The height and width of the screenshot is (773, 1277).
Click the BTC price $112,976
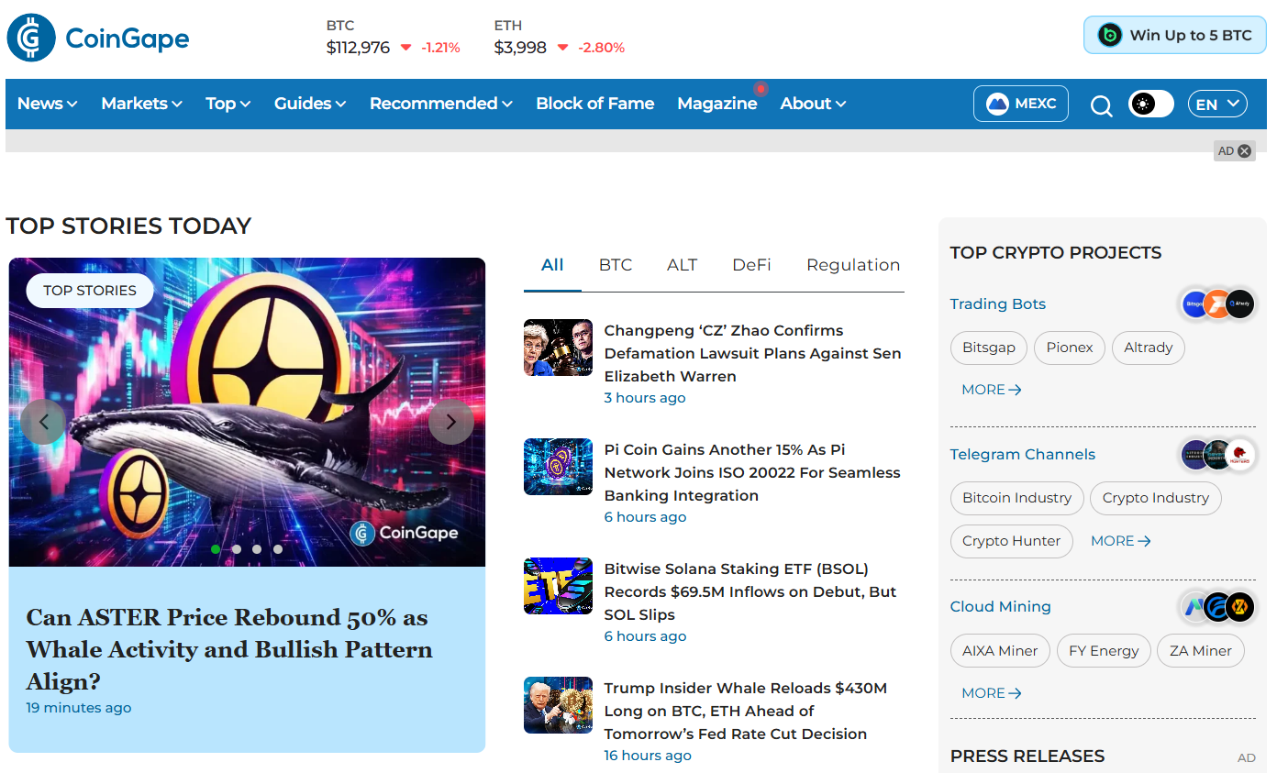[x=359, y=48]
